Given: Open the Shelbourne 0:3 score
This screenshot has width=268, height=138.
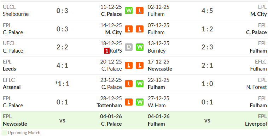Looking at the screenshot, I should pyautogui.click(x=62, y=11).
